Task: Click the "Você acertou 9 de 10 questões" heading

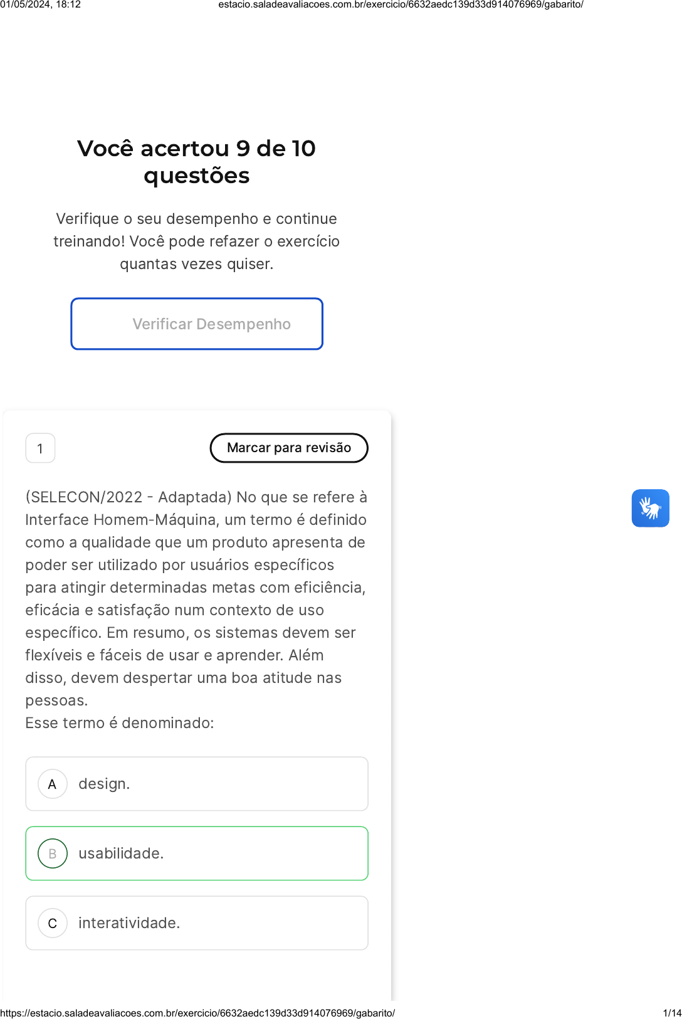Action: [196, 162]
